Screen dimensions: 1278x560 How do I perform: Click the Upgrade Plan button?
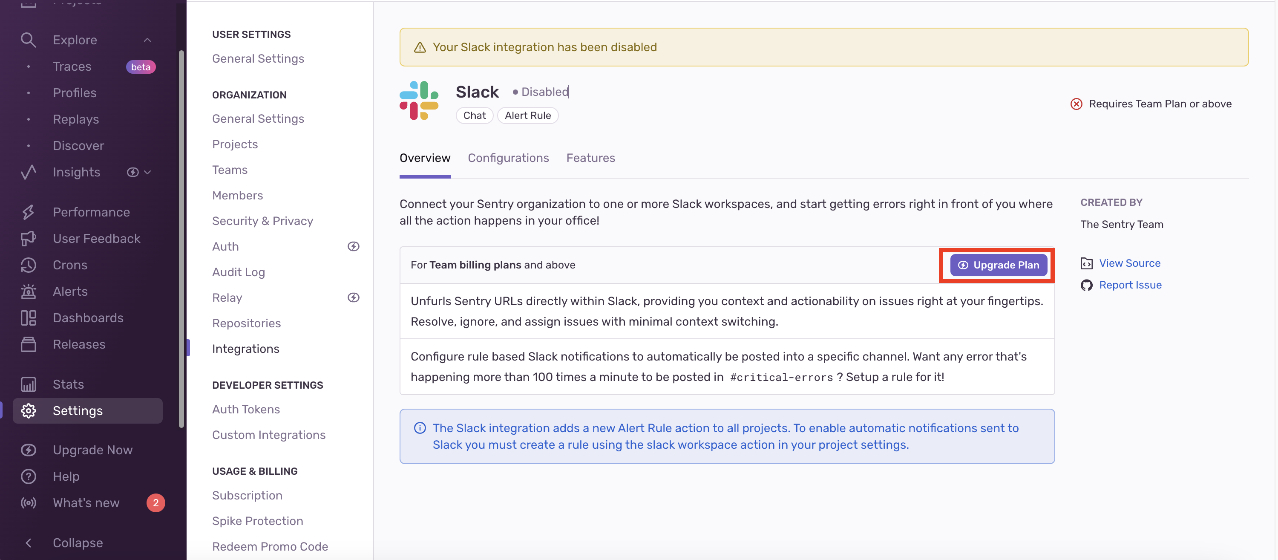[998, 265]
